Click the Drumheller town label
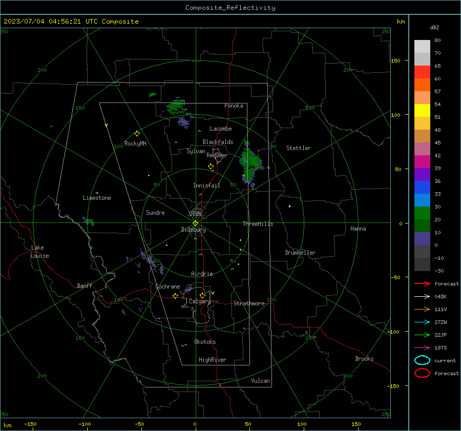The image size is (461, 431). [300, 253]
